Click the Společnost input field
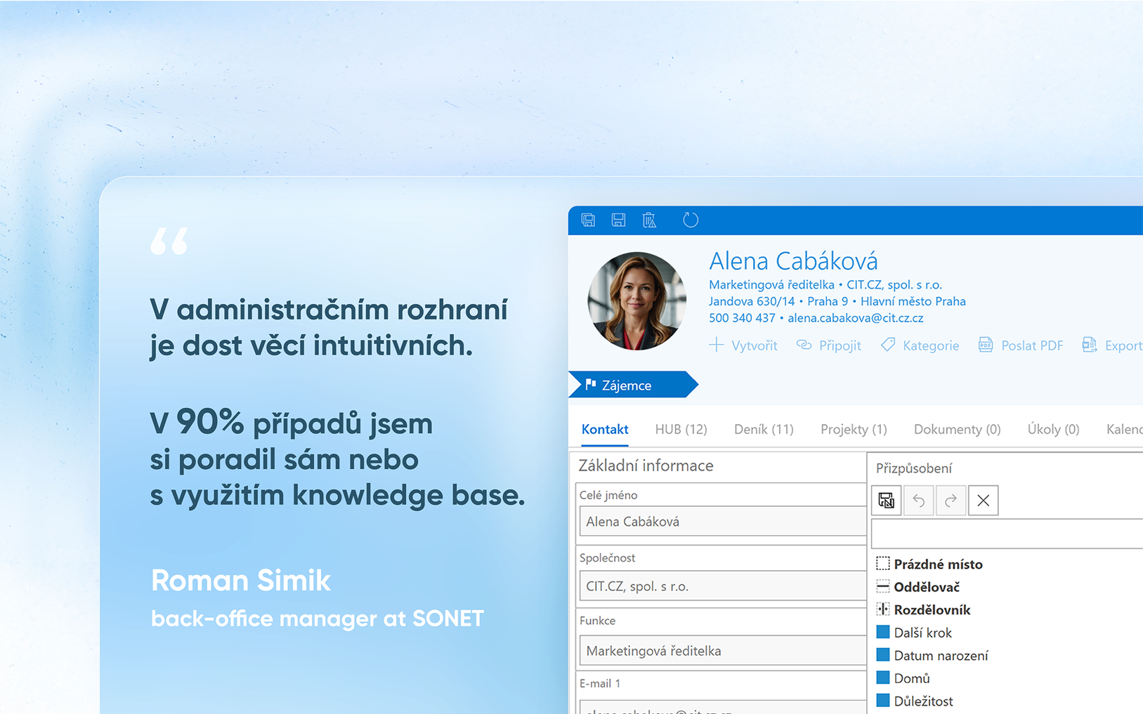The width and height of the screenshot is (1143, 714). click(x=722, y=586)
